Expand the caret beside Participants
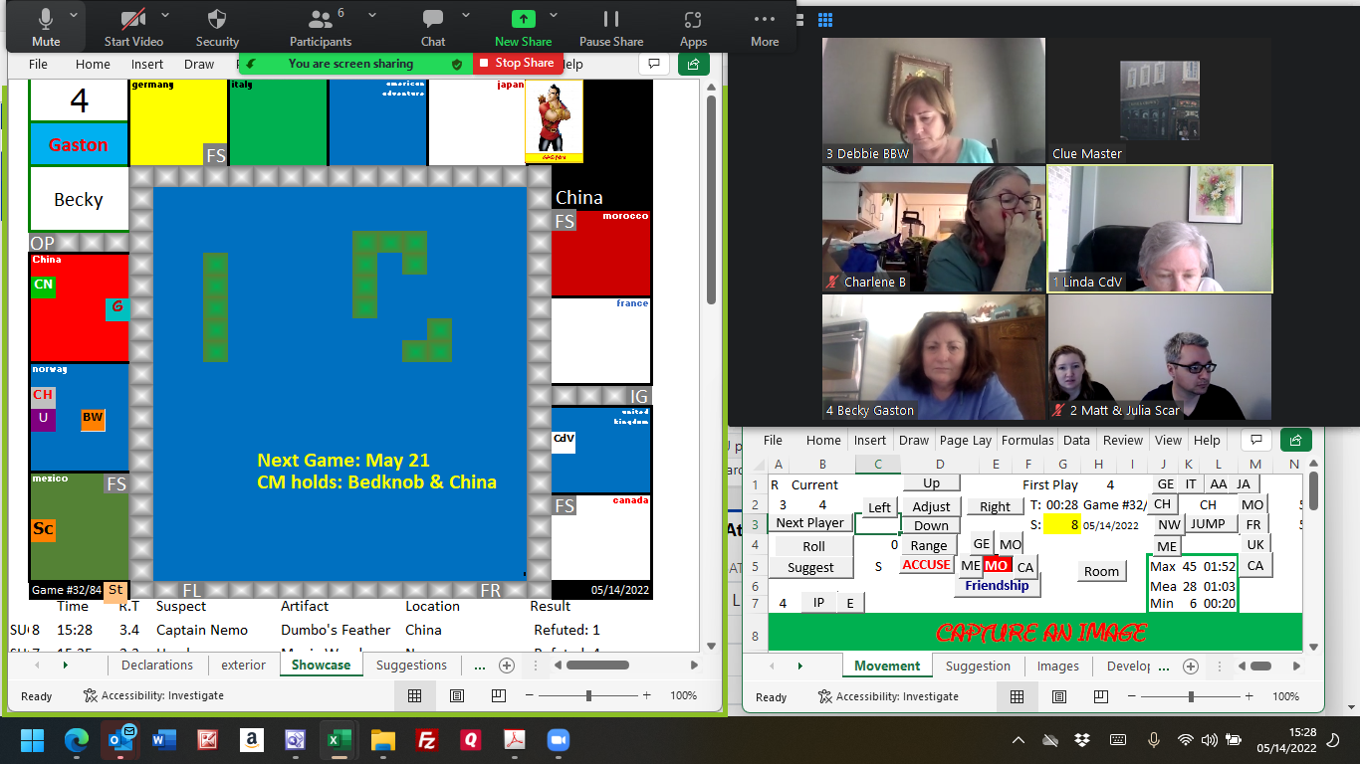 pos(371,16)
